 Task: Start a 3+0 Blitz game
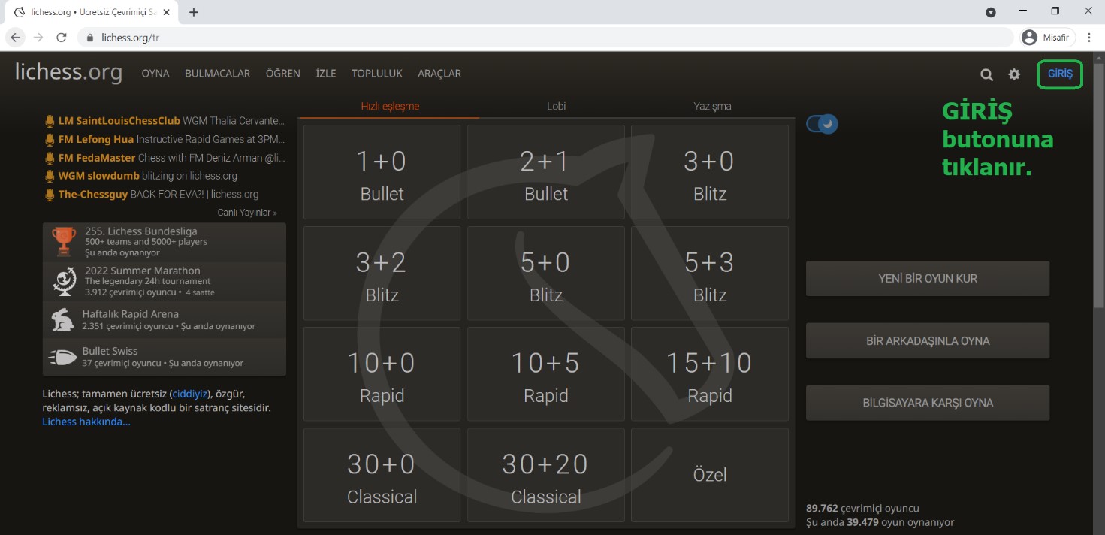tap(710, 172)
